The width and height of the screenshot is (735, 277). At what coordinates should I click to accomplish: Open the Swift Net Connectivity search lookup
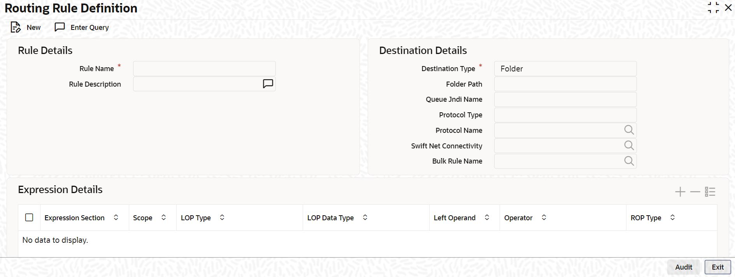tap(629, 146)
